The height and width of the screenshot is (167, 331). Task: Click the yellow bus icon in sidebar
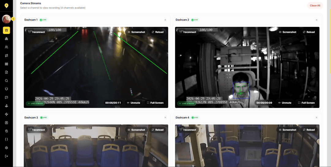pyautogui.click(x=6, y=30)
